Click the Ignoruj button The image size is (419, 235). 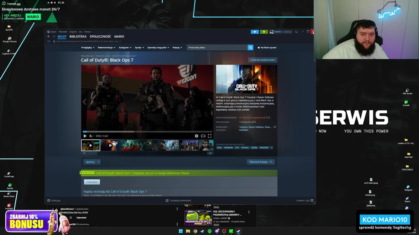coord(90,162)
